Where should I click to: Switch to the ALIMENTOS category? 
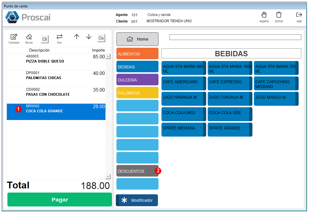(137, 54)
